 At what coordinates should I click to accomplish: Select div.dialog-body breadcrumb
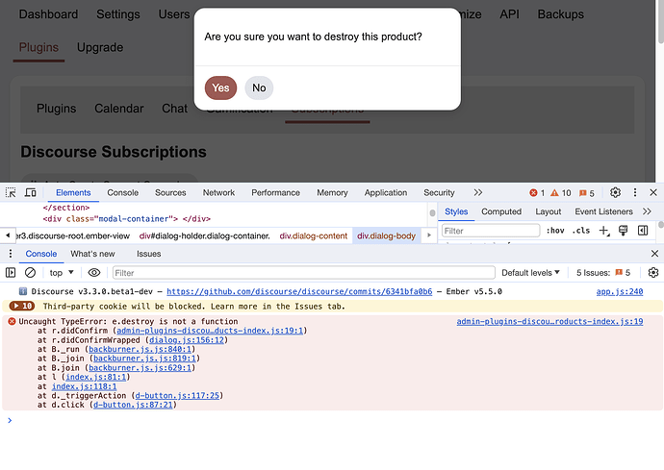[386, 236]
